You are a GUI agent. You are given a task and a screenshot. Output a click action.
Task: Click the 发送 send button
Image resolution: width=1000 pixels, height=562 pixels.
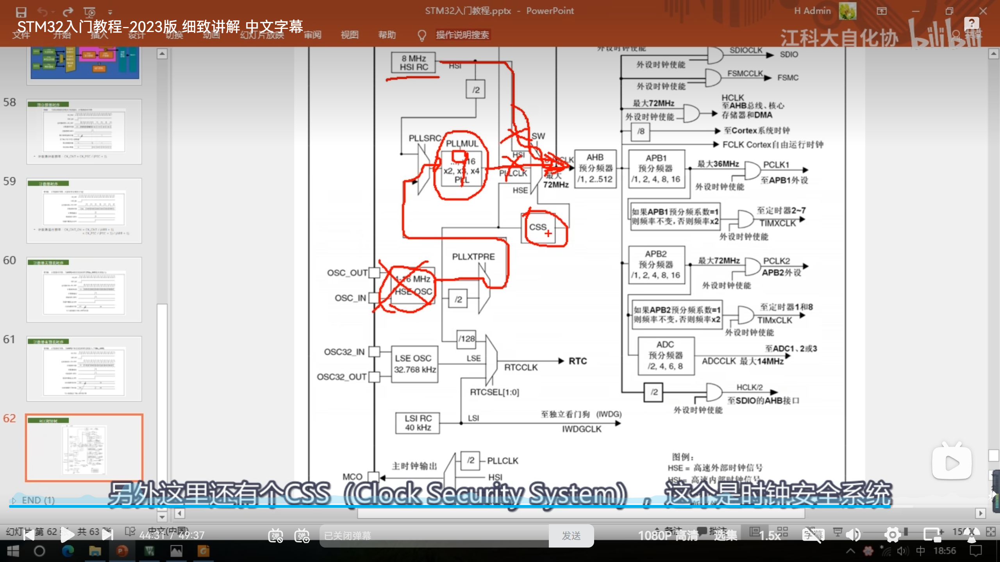pyautogui.click(x=571, y=535)
